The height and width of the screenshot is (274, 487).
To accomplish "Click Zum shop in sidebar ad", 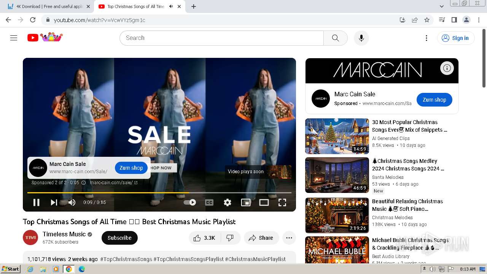I will [434, 100].
